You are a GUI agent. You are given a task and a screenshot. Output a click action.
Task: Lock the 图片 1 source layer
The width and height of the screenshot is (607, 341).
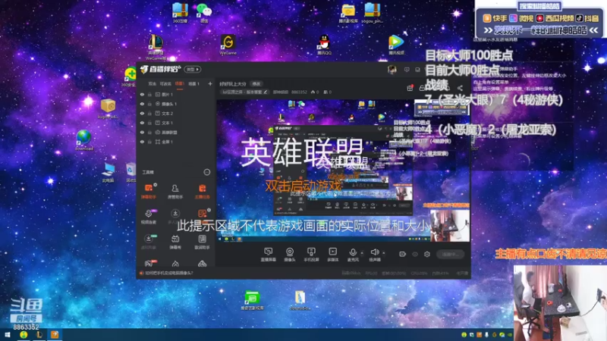149,94
